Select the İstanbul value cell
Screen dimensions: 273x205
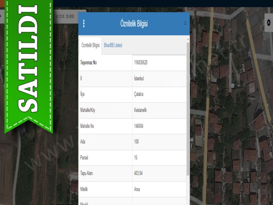139,78
